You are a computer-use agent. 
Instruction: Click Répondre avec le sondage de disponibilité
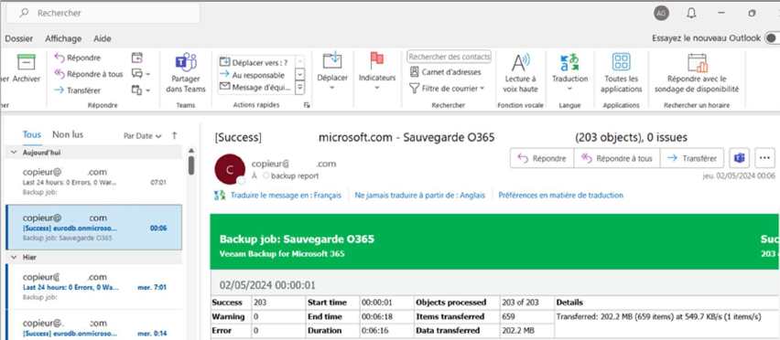tap(697, 73)
